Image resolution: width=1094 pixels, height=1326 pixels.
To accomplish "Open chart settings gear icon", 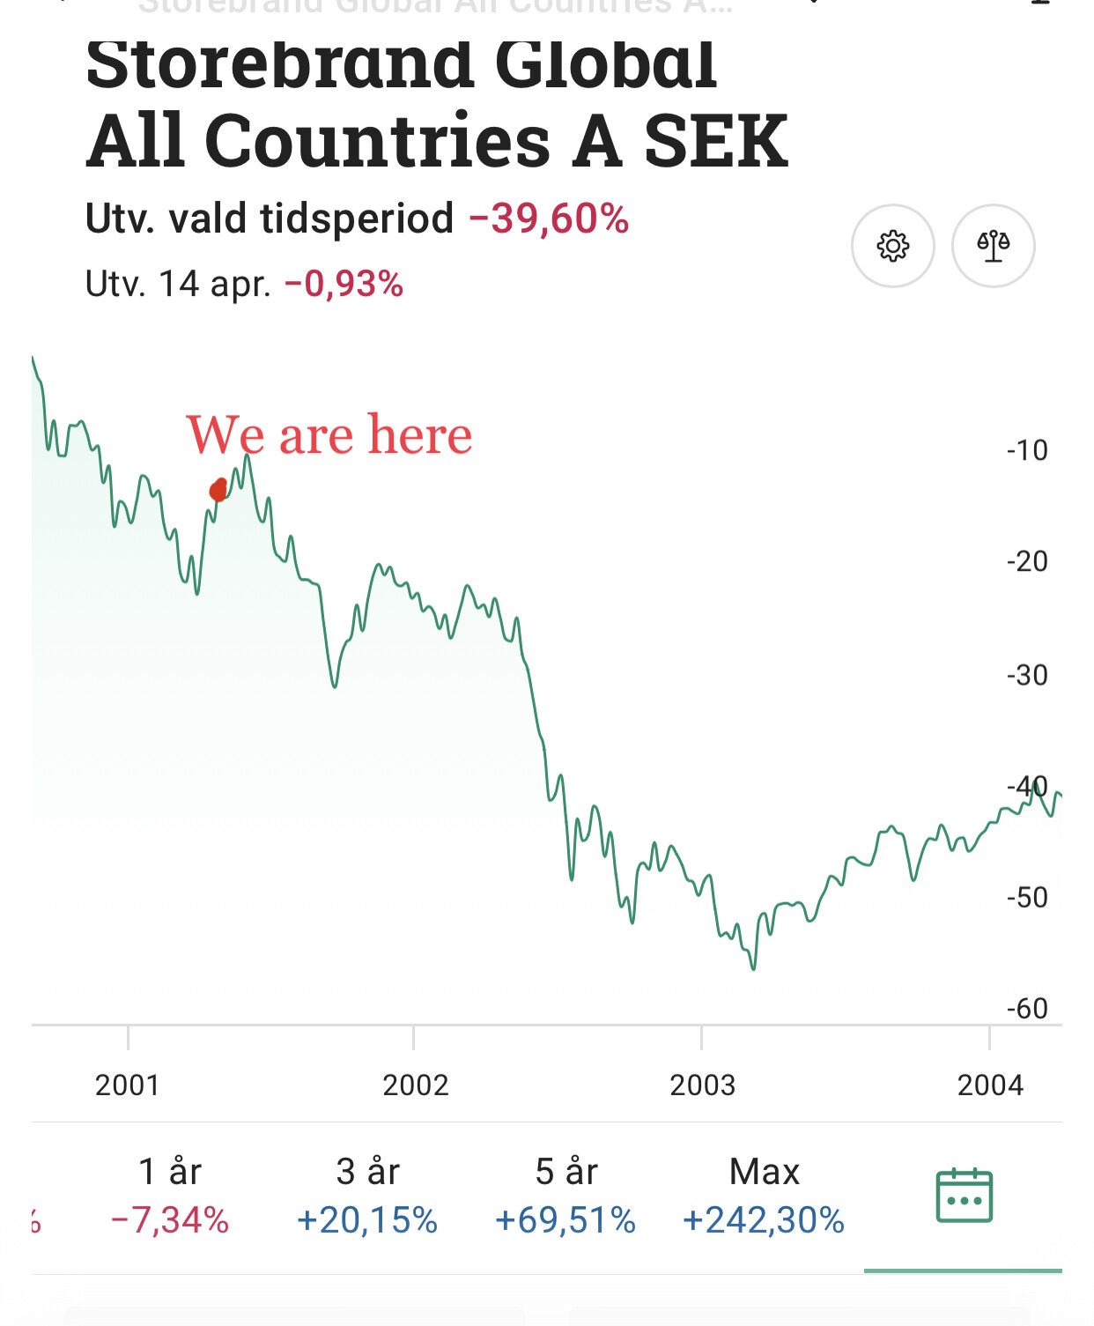I will pos(892,246).
